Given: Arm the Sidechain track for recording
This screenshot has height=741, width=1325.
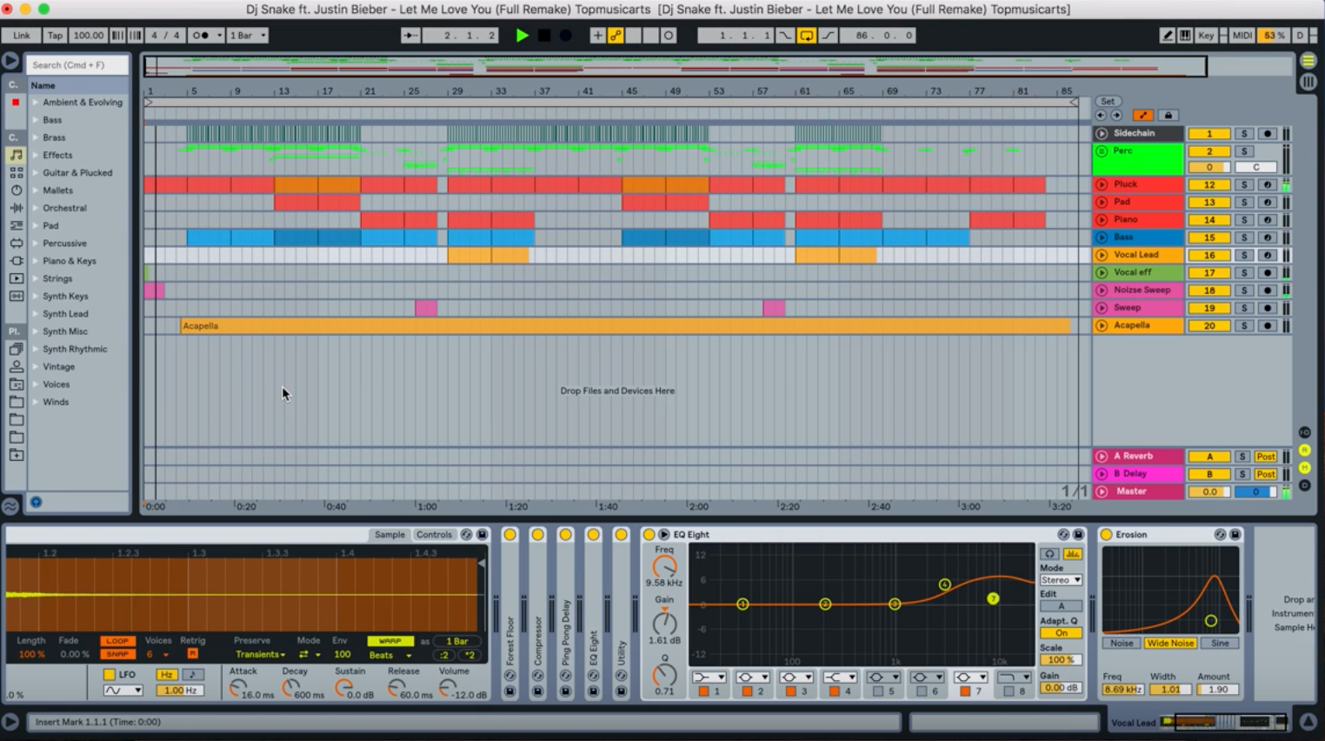Looking at the screenshot, I should click(x=1268, y=134).
